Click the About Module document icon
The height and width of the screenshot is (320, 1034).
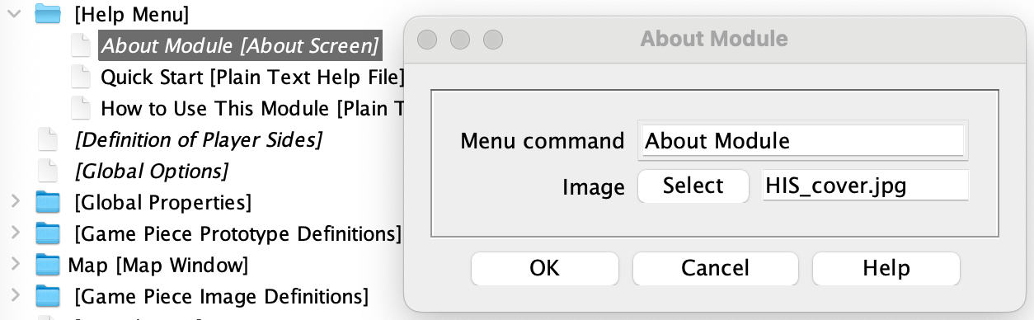[x=80, y=45]
